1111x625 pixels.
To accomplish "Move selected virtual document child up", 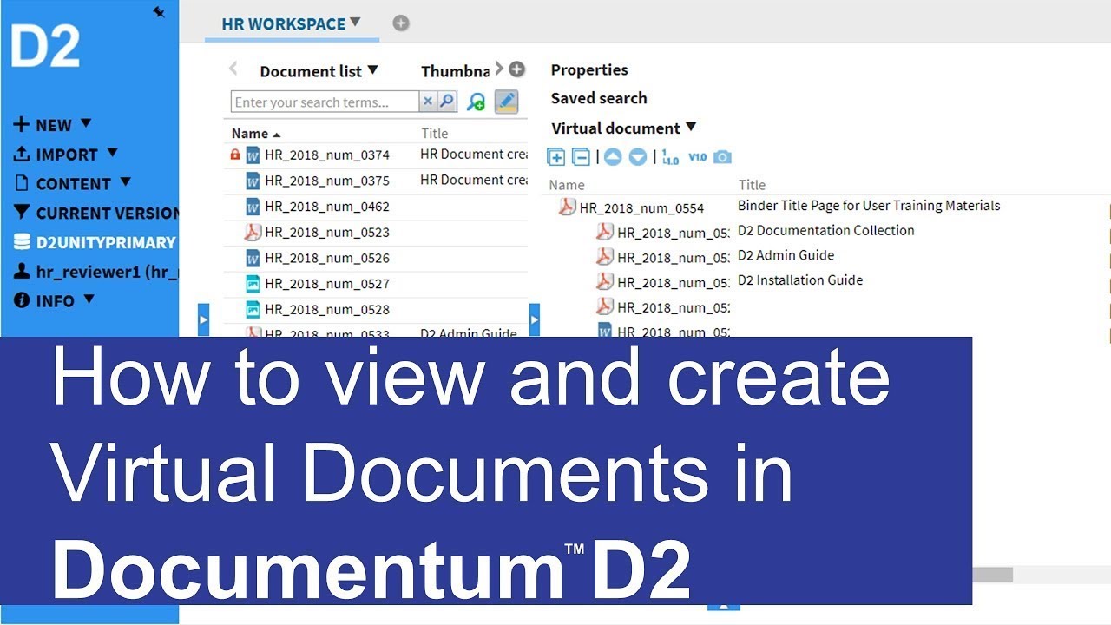I will coord(613,157).
